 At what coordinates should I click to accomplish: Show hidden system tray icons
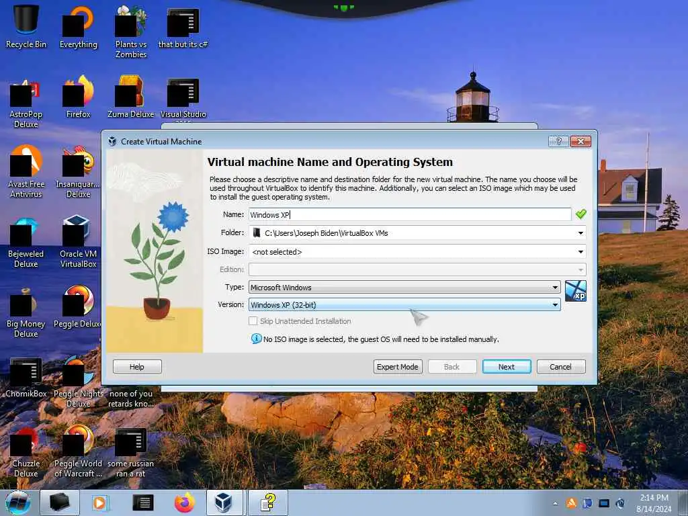pyautogui.click(x=555, y=503)
